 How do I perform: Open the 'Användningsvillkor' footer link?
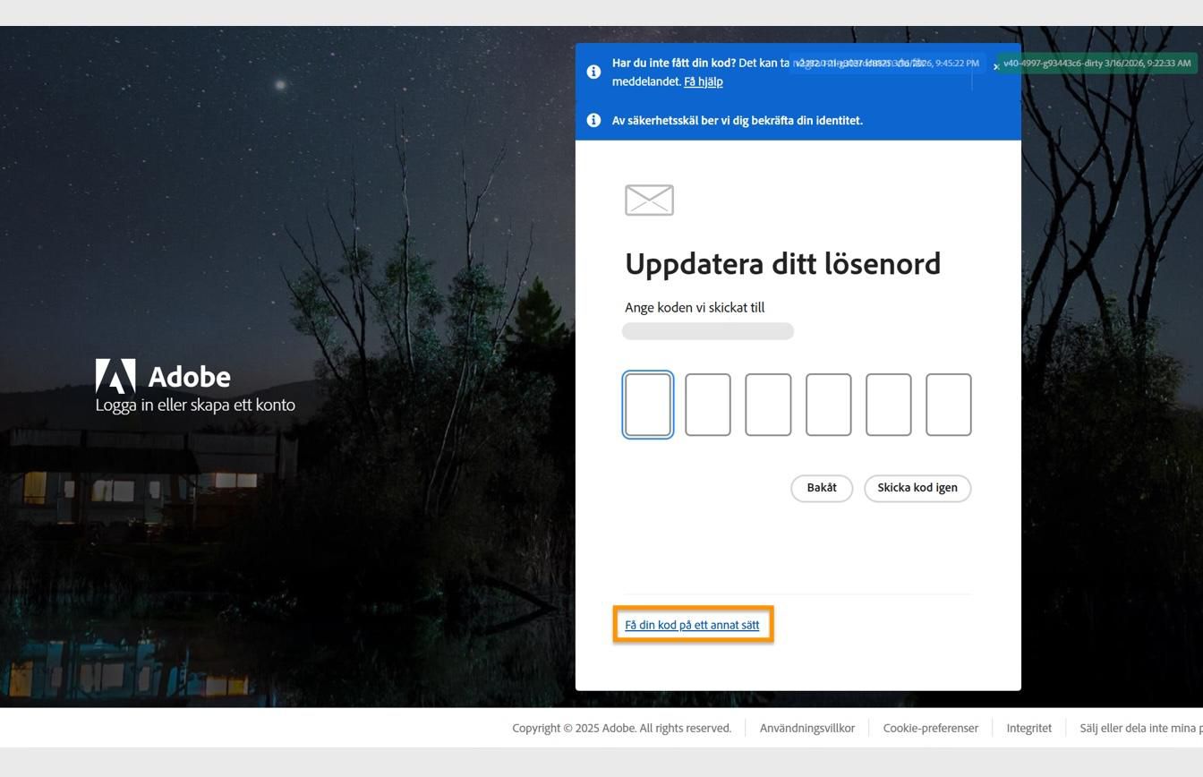point(806,728)
